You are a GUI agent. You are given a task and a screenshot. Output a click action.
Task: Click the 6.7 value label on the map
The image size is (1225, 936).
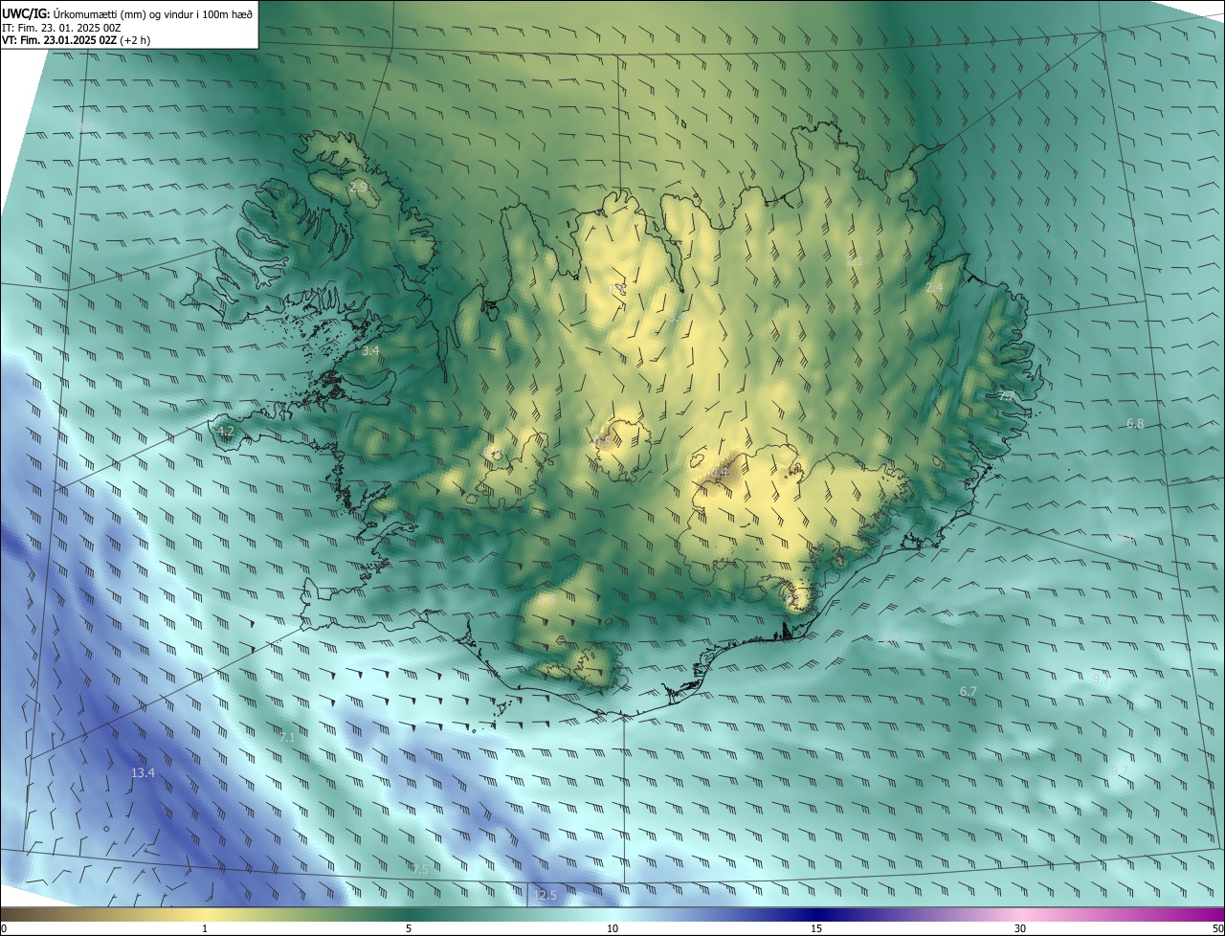click(969, 691)
